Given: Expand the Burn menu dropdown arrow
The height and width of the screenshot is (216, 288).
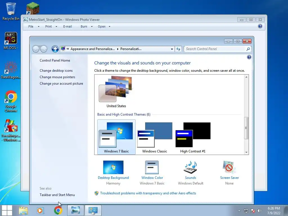Looking at the screenshot, I should pos(92,26).
